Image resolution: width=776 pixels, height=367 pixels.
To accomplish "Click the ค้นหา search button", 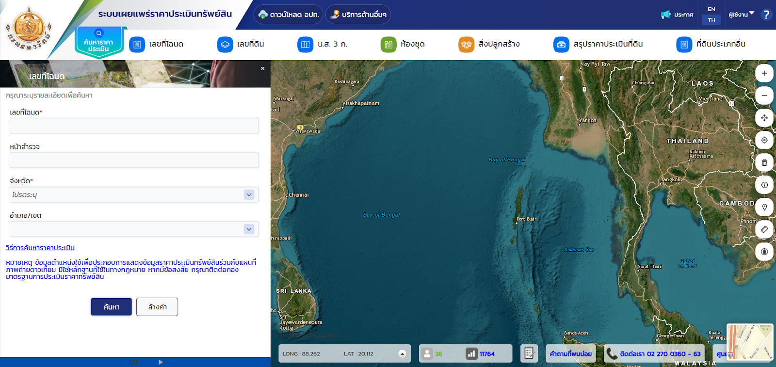I will [111, 307].
